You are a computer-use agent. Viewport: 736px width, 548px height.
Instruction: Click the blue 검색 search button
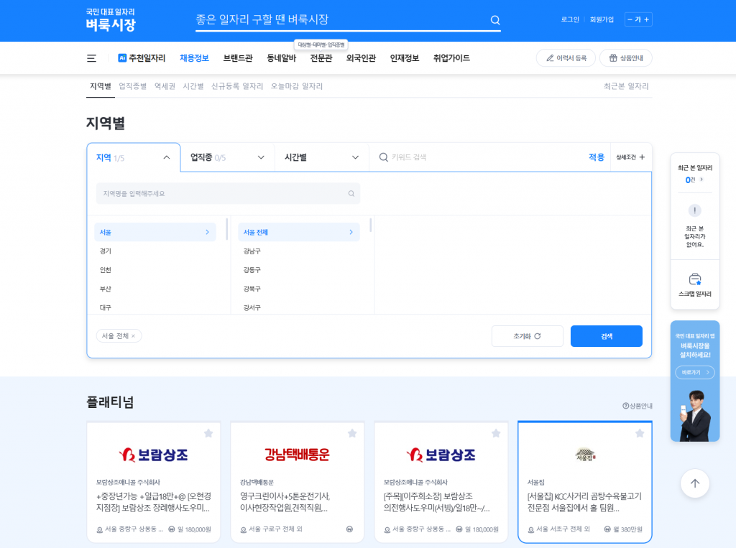pos(606,335)
